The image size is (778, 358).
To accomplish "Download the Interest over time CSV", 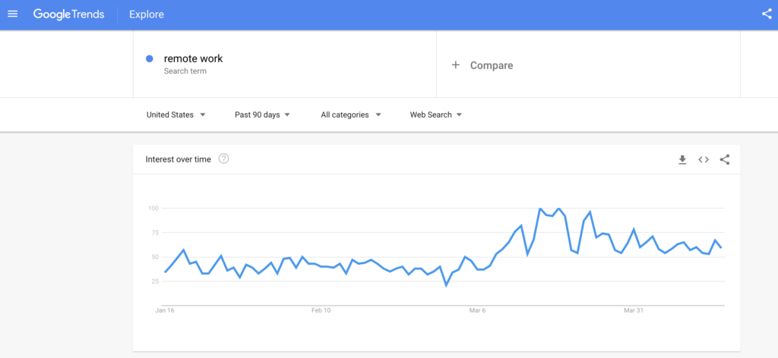I will point(682,159).
